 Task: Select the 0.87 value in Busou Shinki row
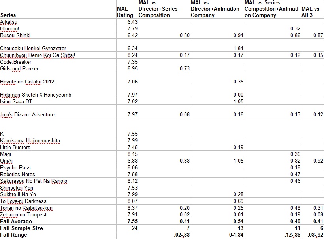313,35
